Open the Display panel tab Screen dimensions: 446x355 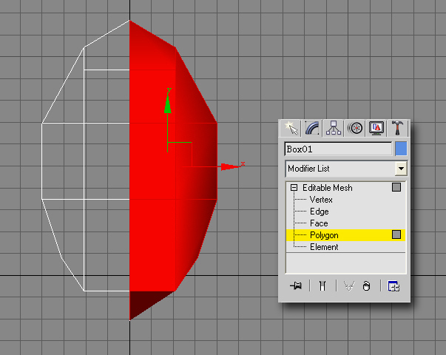click(376, 128)
